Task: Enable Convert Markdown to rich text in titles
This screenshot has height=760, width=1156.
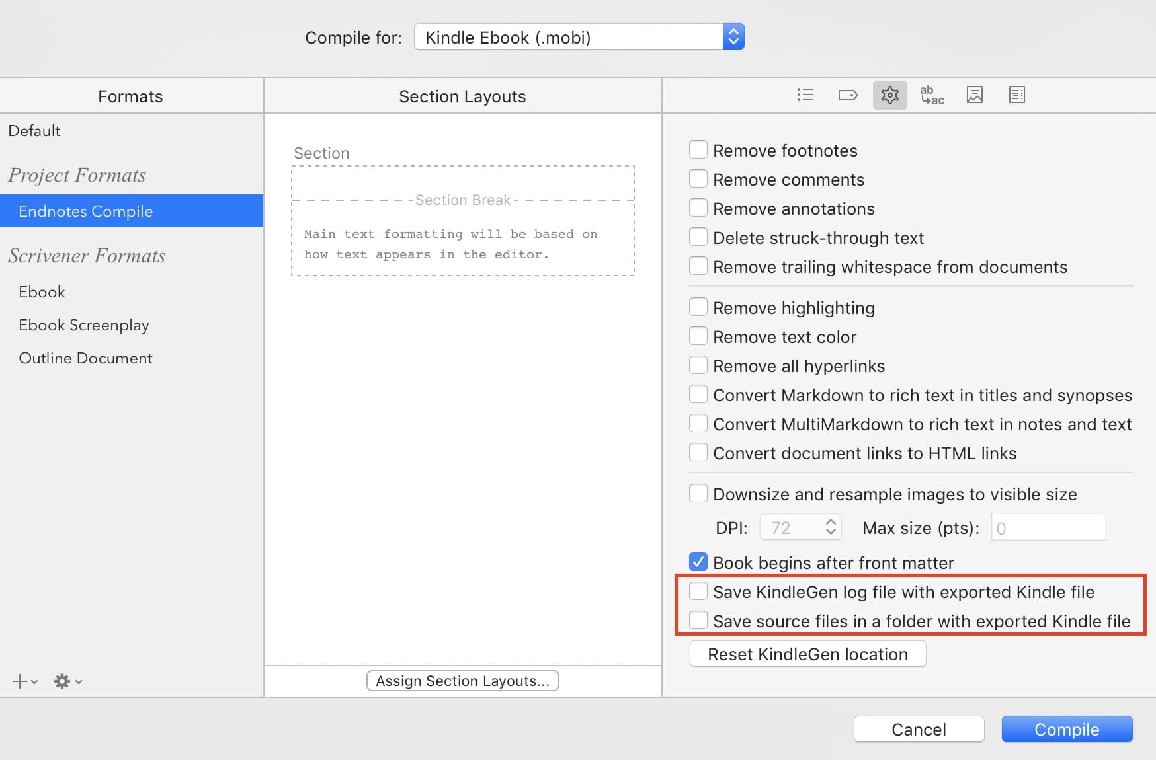Action: click(698, 395)
